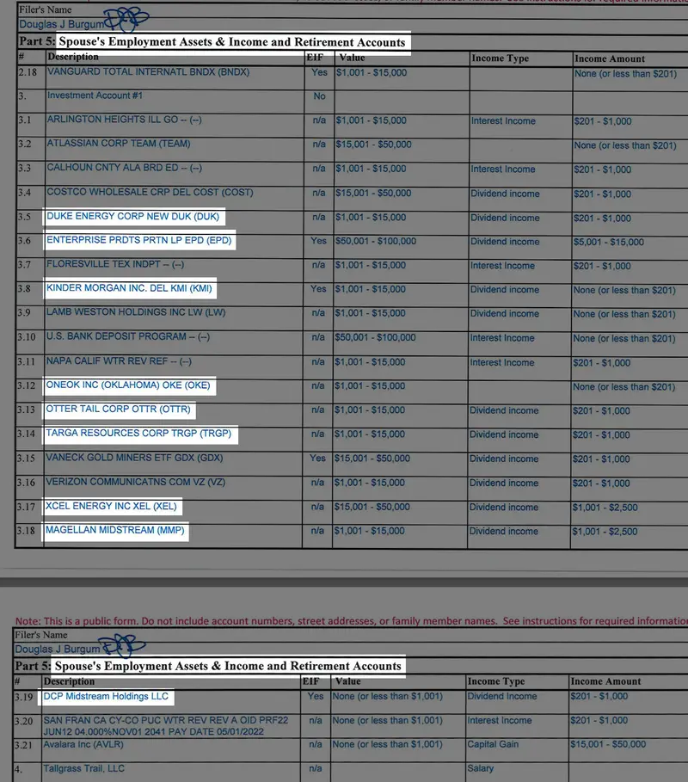
Task: Select the COSTCO WHOLESALE CRP DEL COST entry
Action: tap(138, 193)
